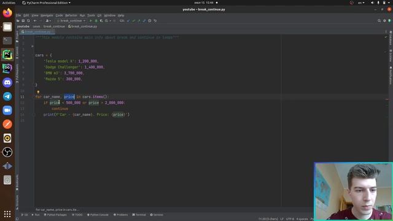This screenshot has width=393, height=221.
Task: Open the File menu
Action: 18,15
